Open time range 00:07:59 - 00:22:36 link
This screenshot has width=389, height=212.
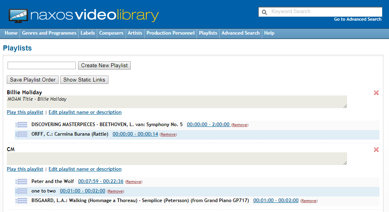(101, 181)
